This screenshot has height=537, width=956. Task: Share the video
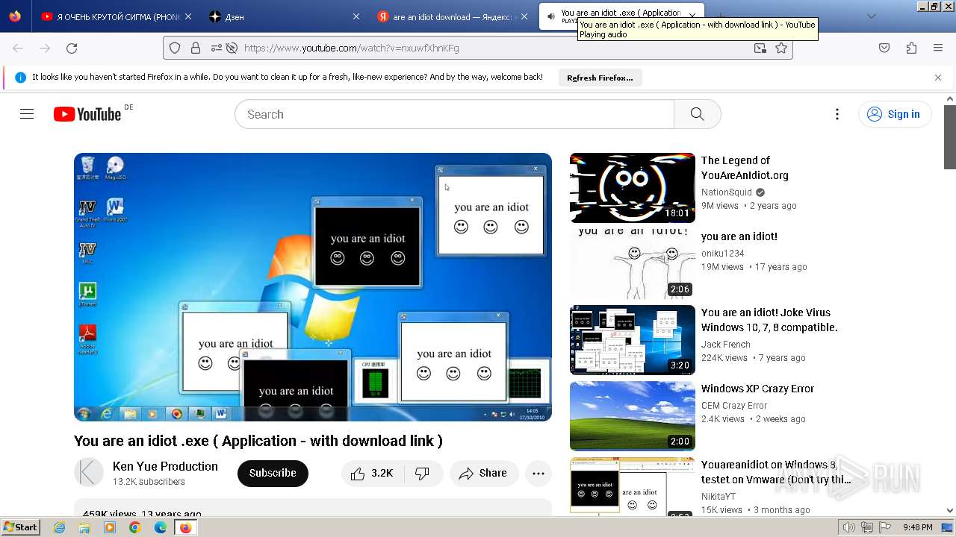click(x=483, y=473)
